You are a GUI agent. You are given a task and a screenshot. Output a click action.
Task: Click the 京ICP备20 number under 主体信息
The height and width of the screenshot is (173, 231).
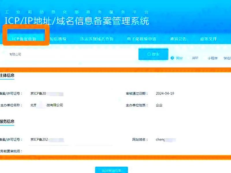point(47,93)
